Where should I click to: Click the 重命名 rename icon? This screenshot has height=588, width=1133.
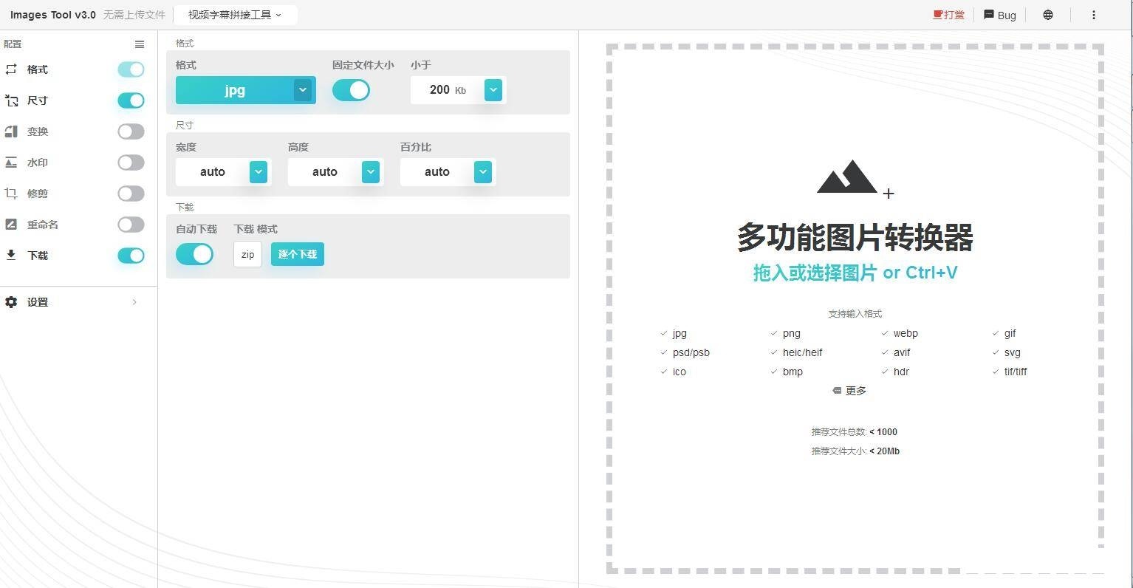coord(11,225)
